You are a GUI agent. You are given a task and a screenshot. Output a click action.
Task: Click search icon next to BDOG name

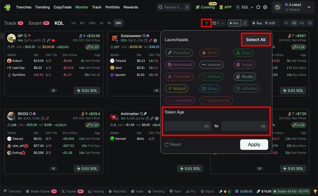pos(30,114)
